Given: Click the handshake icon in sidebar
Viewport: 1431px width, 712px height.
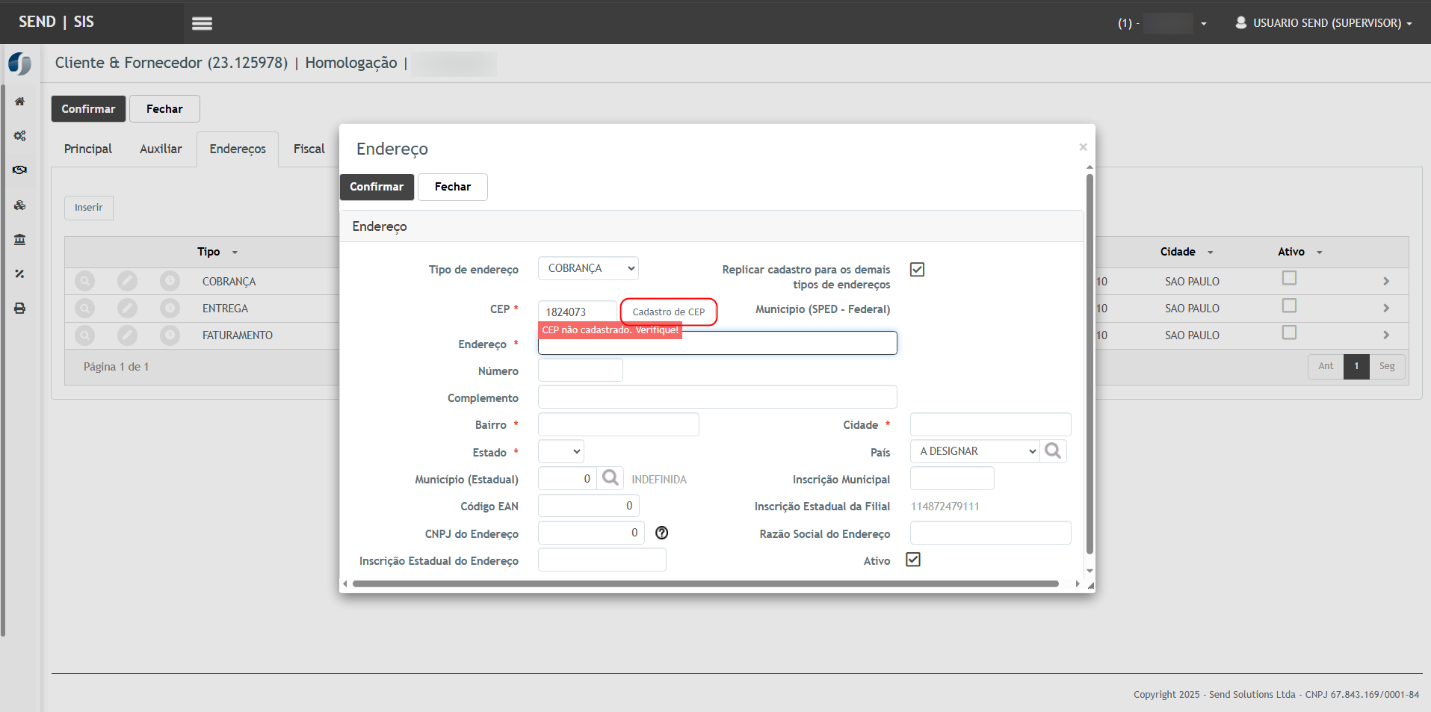Looking at the screenshot, I should pyautogui.click(x=20, y=170).
